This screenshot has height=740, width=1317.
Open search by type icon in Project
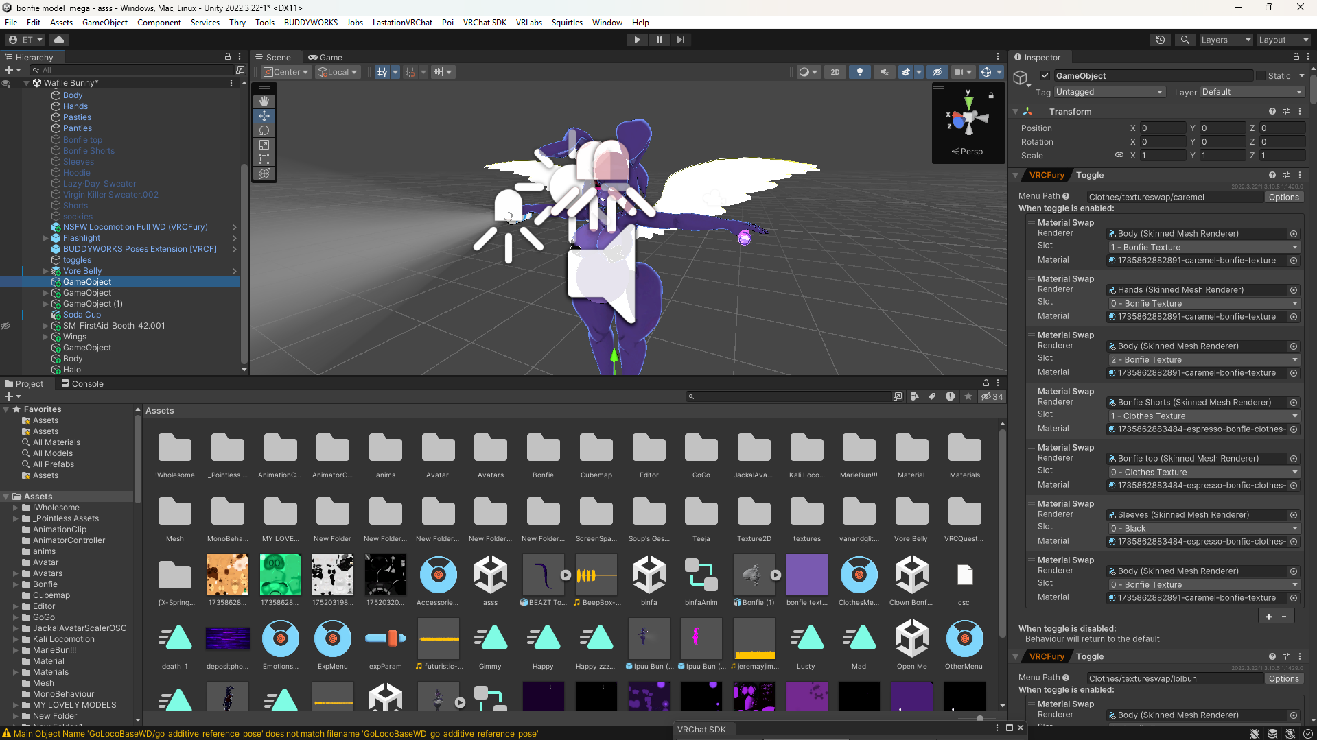pyautogui.click(x=914, y=396)
